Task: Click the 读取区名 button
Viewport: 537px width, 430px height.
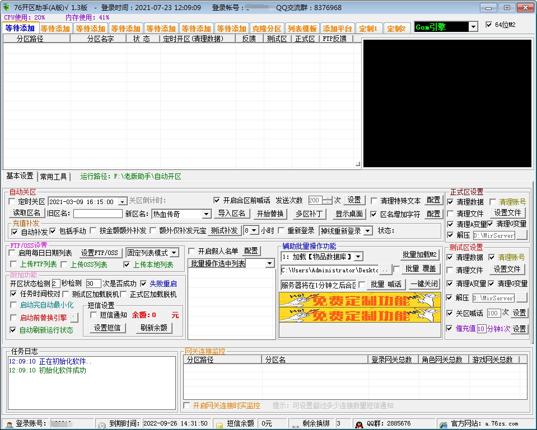Action: click(27, 213)
